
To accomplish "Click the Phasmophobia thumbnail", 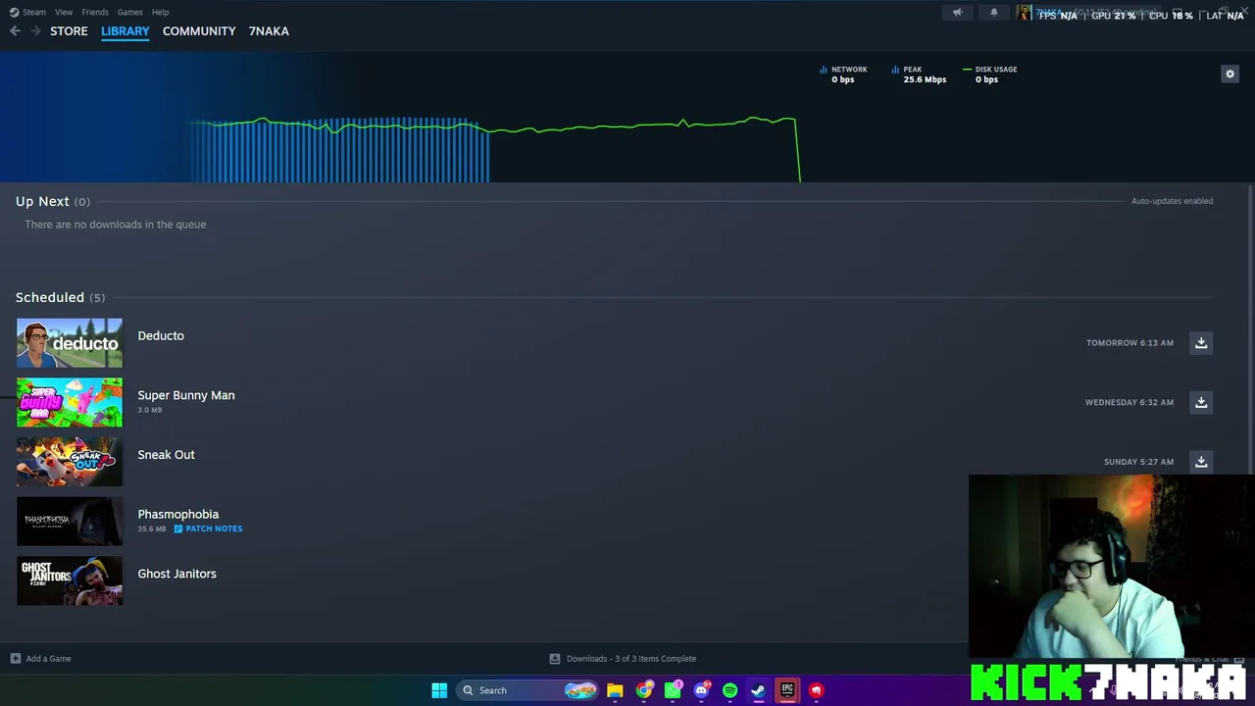I will coord(70,522).
